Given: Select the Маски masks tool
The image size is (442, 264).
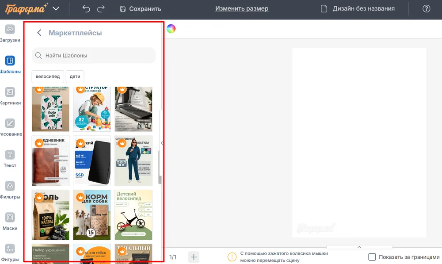Looking at the screenshot, I should tap(10, 222).
